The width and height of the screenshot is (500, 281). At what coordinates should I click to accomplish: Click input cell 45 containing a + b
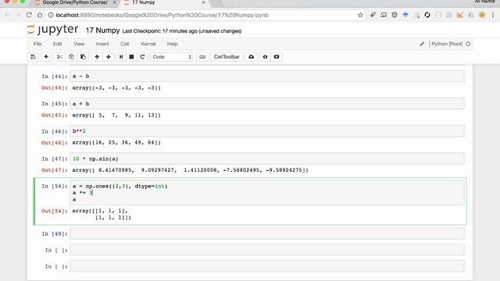pyautogui.click(x=267, y=104)
